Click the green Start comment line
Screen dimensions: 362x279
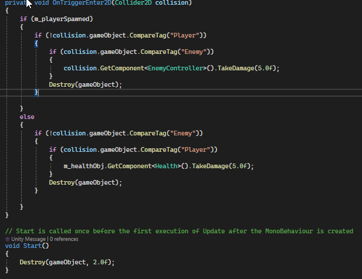click(x=179, y=231)
